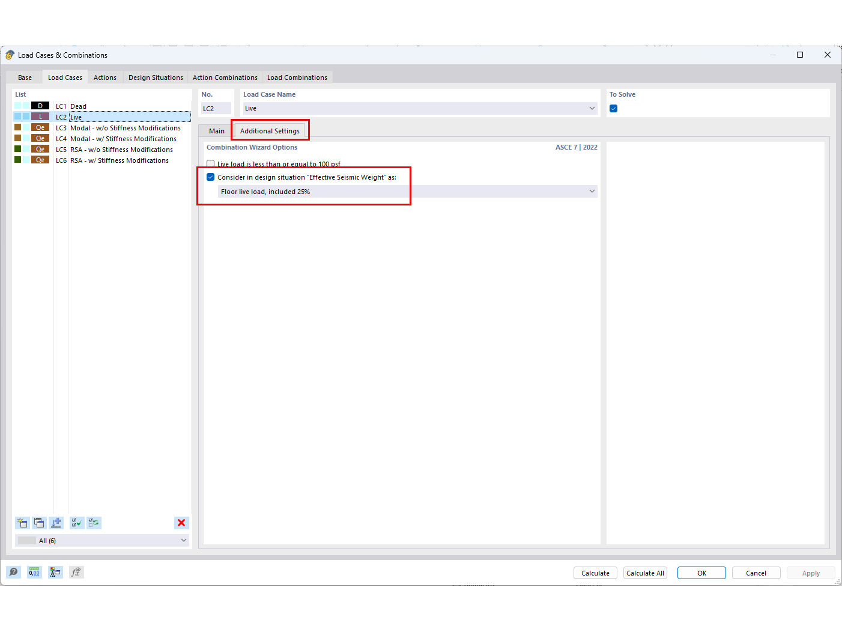This screenshot has height=632, width=842.
Task: Create a new load case
Action: pyautogui.click(x=22, y=523)
